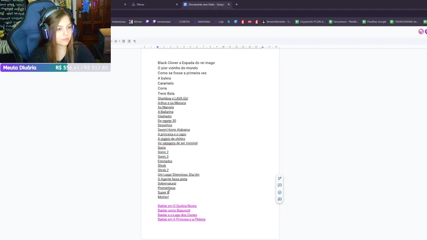
Task: Click the Sharkboy e LAVA Girl link
Action: pos(173,98)
